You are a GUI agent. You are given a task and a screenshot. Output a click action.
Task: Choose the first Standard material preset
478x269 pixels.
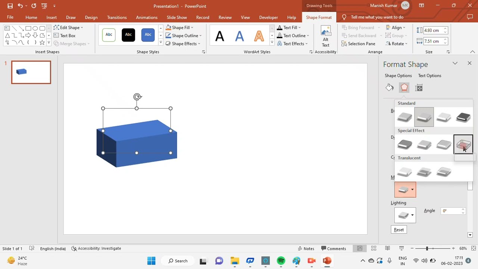coord(404,117)
